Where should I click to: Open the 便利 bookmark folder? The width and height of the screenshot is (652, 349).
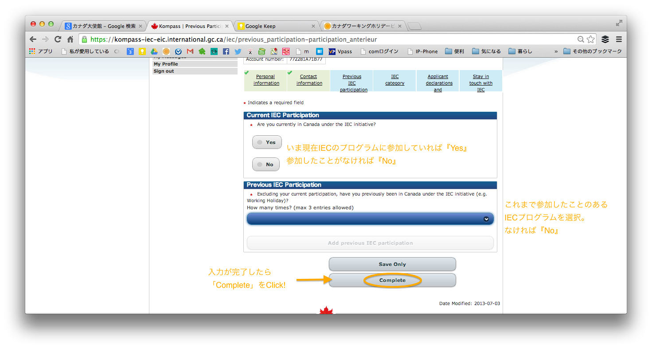(454, 51)
